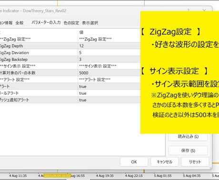
Task: Click the 5 Aug 01:55 time axis label
Action: (163, 176)
